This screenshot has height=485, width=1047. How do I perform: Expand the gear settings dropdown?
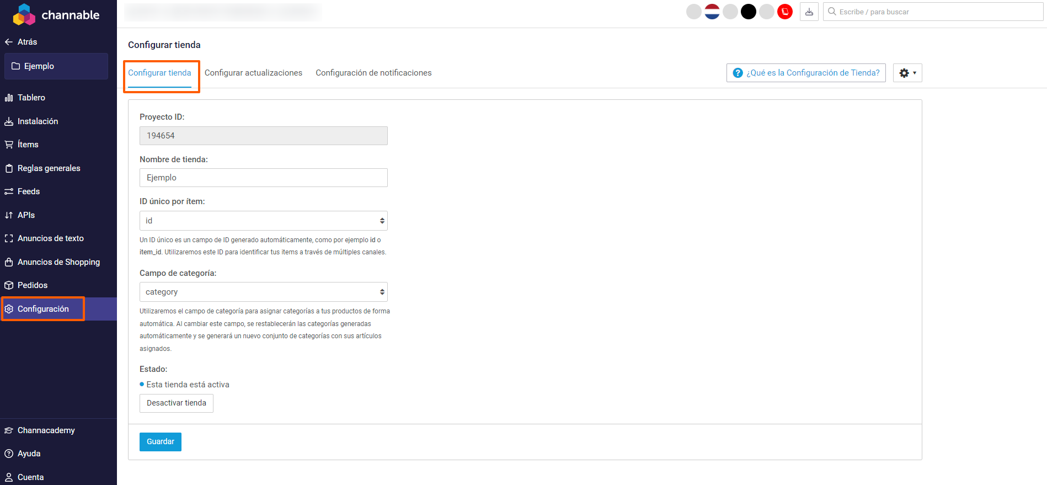point(907,73)
